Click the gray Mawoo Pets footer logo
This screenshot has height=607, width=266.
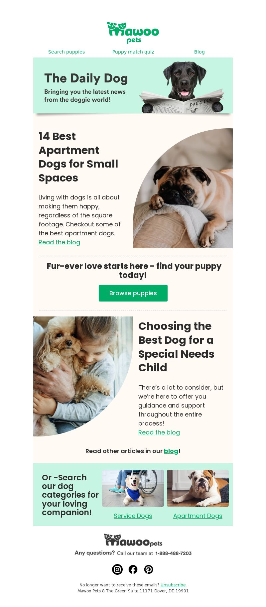coord(133,540)
